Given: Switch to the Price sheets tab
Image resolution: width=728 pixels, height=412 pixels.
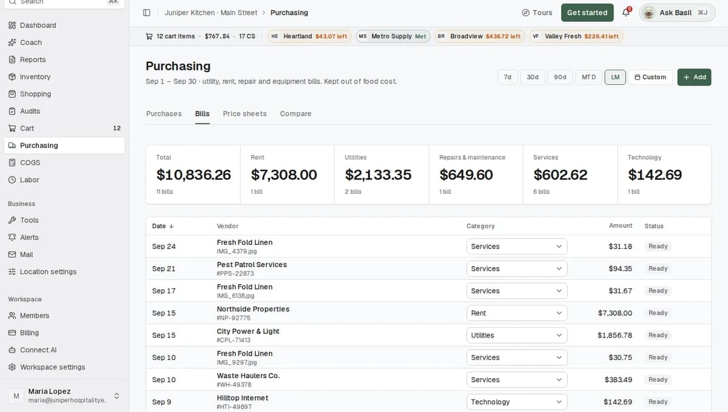Looking at the screenshot, I should pyautogui.click(x=244, y=114).
